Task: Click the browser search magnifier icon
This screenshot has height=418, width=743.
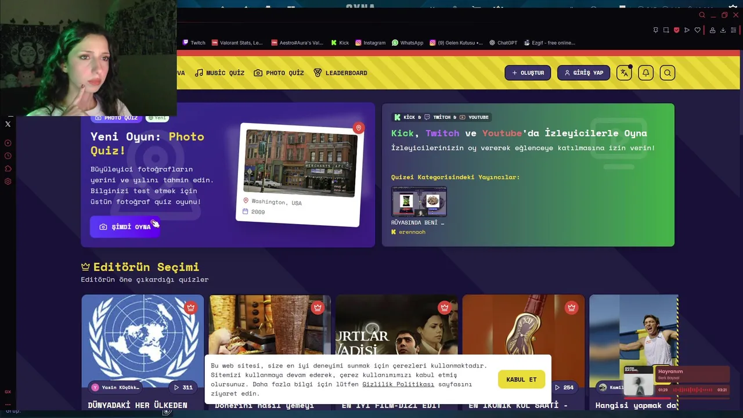Action: coord(702,15)
